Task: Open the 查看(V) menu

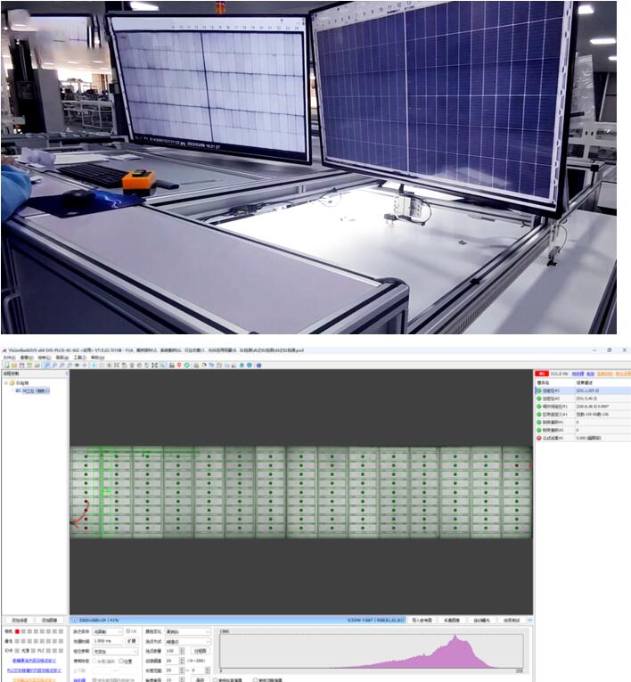Action: [x=27, y=357]
